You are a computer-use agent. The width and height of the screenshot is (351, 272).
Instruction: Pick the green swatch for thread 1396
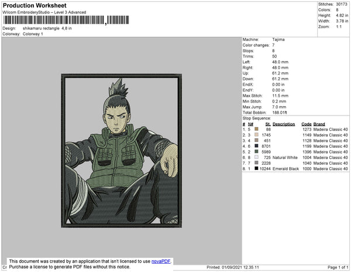[x=256, y=152]
